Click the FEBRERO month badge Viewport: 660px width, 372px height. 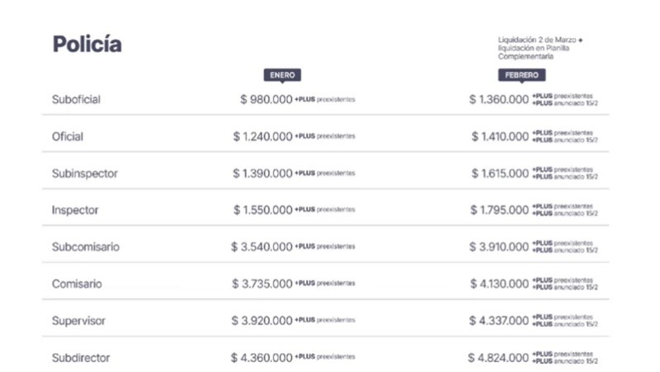point(521,75)
